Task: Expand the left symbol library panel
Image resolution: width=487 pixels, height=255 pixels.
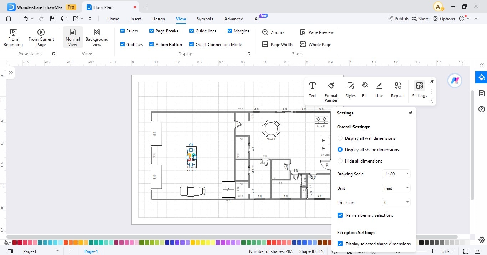Action: click(x=10, y=73)
